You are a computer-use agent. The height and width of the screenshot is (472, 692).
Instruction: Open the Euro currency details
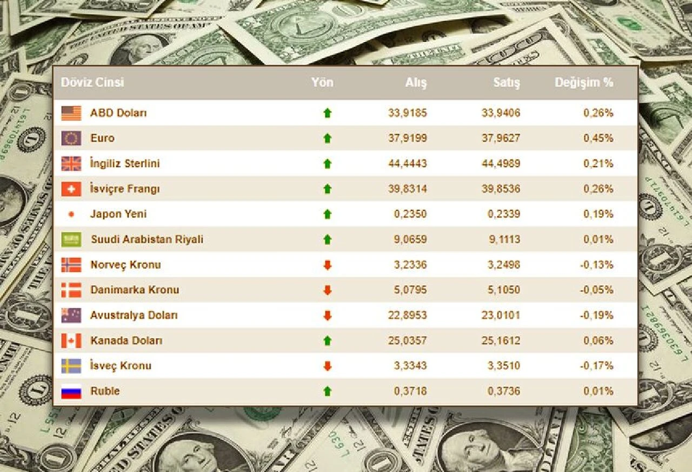pos(102,138)
